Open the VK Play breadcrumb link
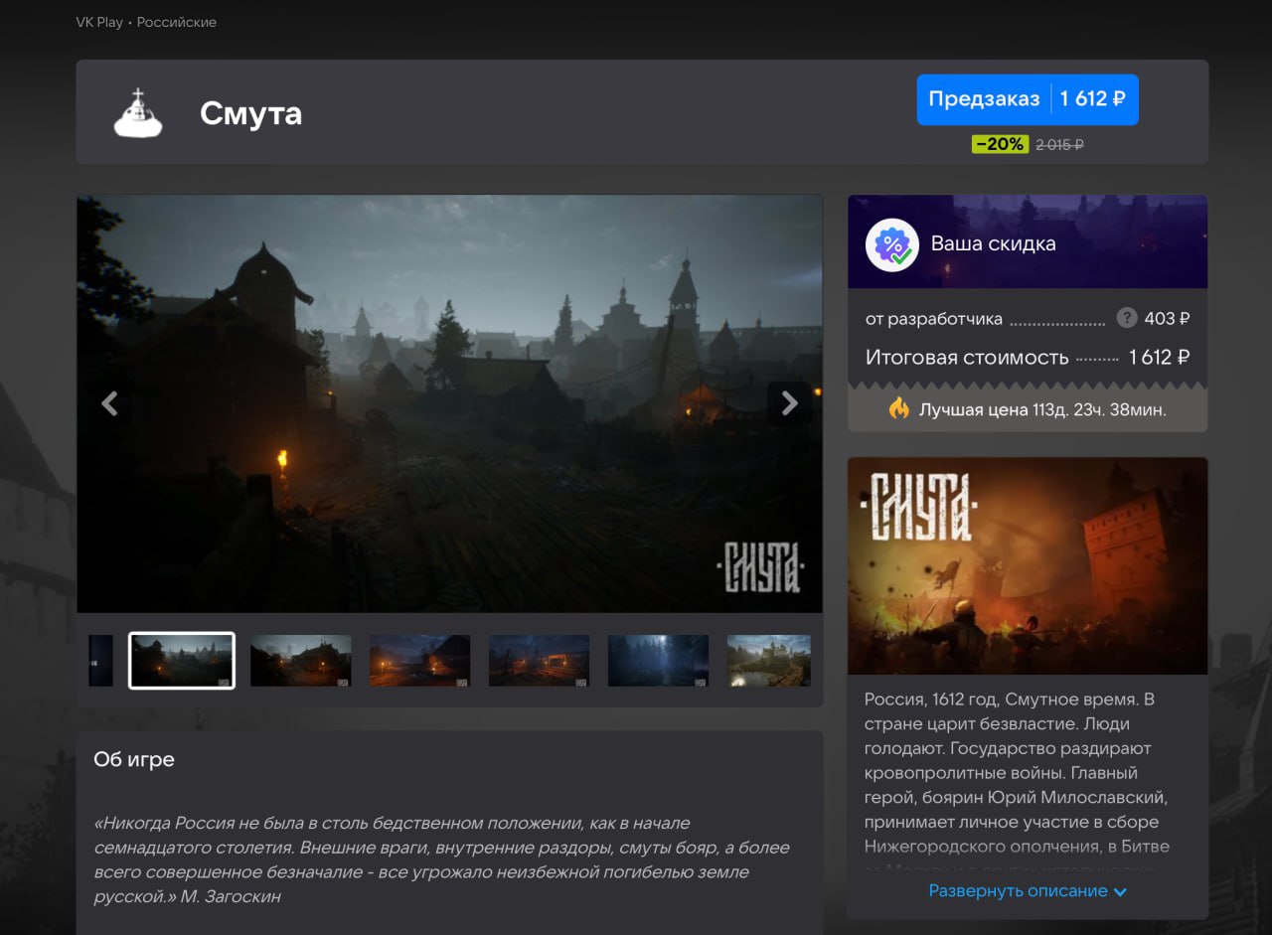This screenshot has height=935, width=1272. point(99,22)
